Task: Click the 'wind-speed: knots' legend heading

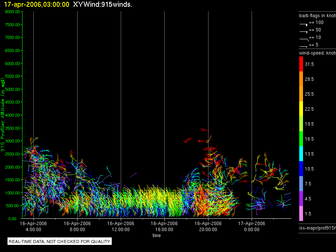Action: 318,53
